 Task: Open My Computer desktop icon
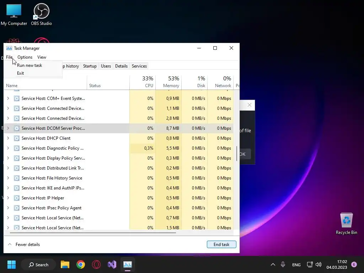(14, 14)
